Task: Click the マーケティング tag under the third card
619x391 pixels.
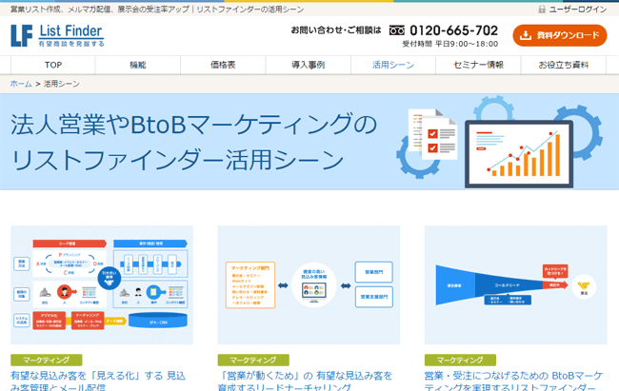Action: tap(460, 360)
